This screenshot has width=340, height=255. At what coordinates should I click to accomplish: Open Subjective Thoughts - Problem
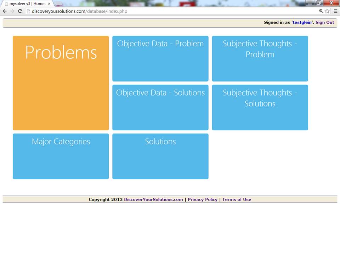click(260, 58)
